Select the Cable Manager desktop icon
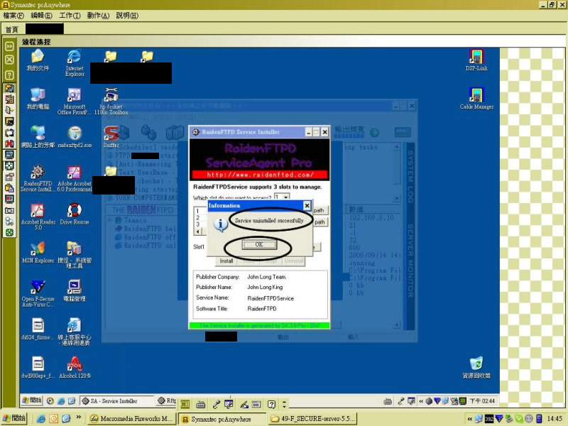568x426 pixels. tap(476, 99)
